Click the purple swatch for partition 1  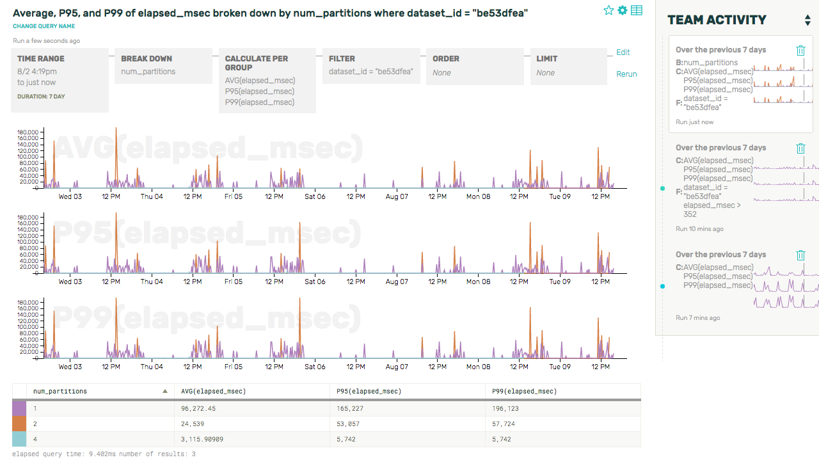point(19,408)
